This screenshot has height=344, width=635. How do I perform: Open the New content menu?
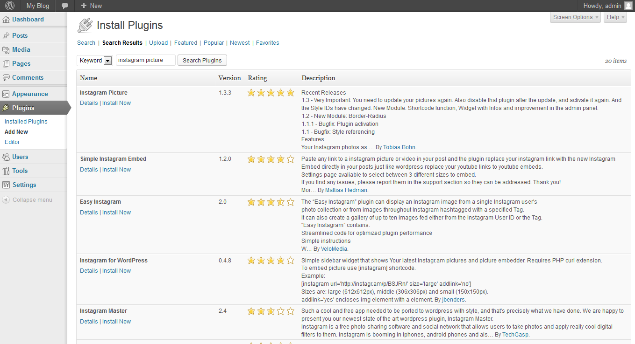tap(91, 6)
